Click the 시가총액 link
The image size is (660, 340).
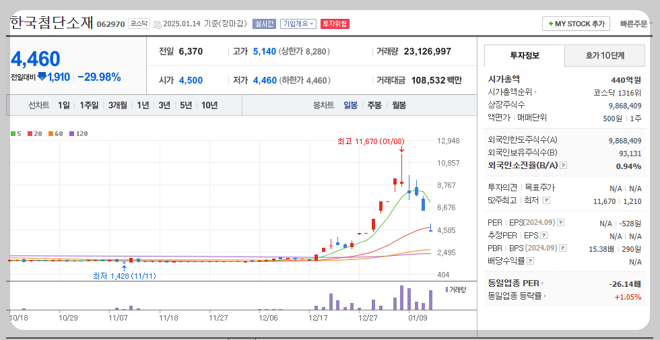(504, 79)
